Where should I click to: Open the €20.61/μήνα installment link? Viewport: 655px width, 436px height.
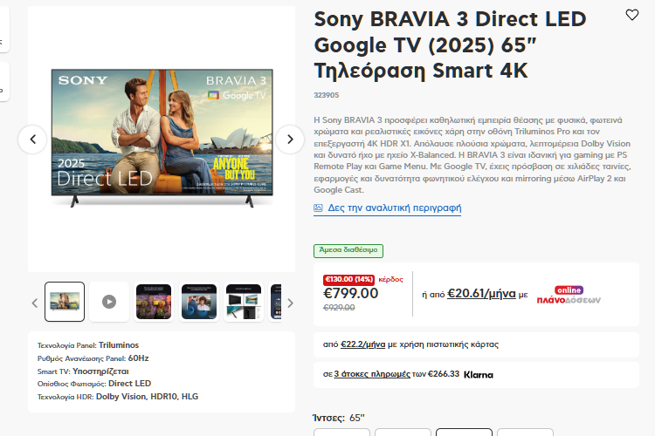481,294
